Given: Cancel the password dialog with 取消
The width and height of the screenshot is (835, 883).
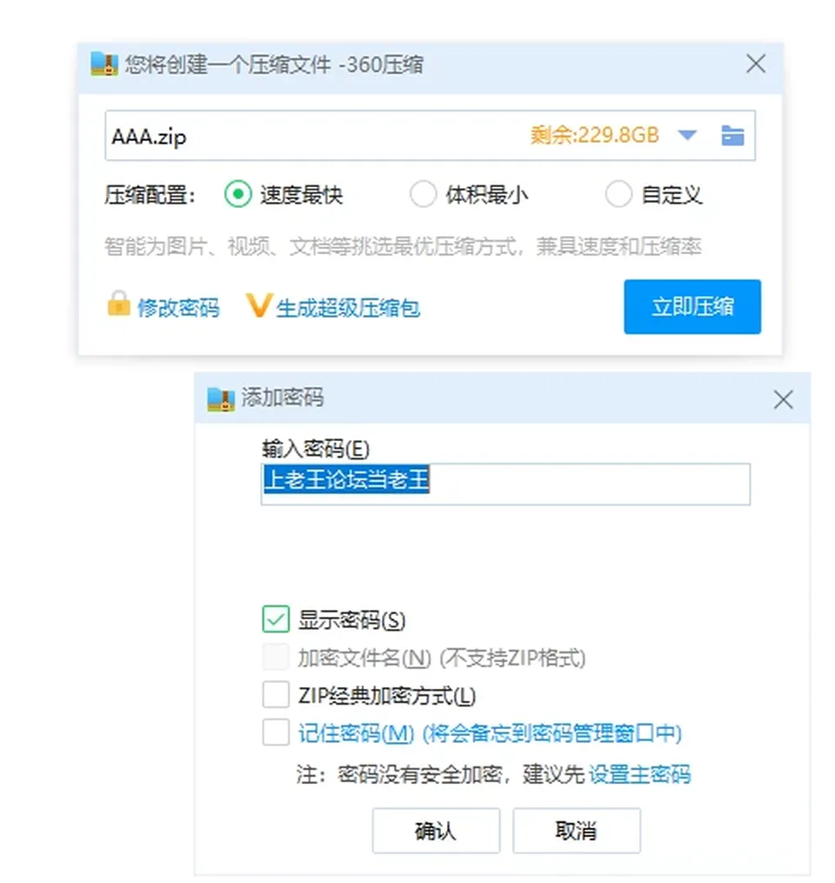Looking at the screenshot, I should pyautogui.click(x=577, y=831).
